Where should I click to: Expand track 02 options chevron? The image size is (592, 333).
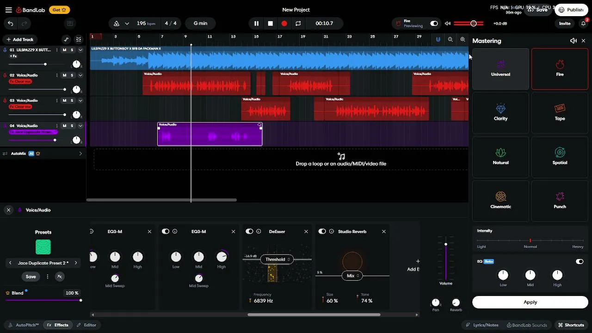(x=80, y=75)
